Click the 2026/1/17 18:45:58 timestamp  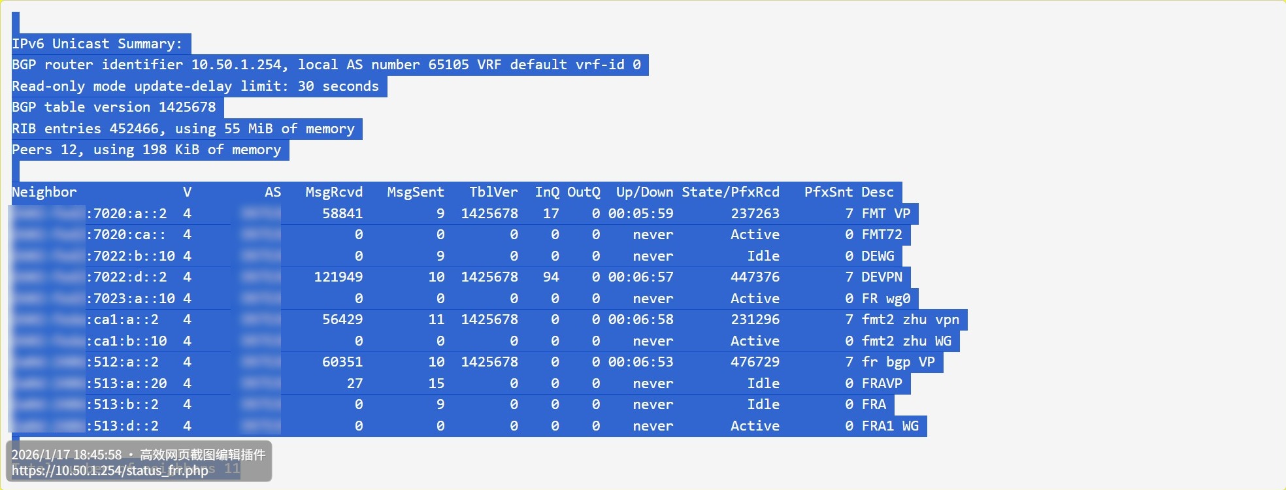67,455
